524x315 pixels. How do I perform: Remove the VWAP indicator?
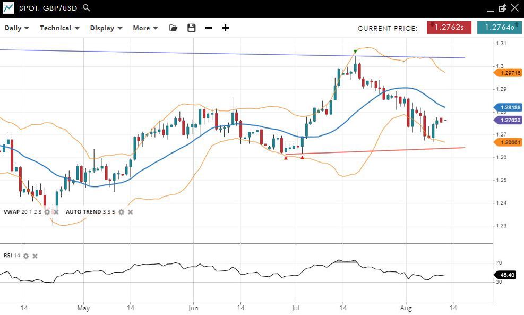click(56, 212)
